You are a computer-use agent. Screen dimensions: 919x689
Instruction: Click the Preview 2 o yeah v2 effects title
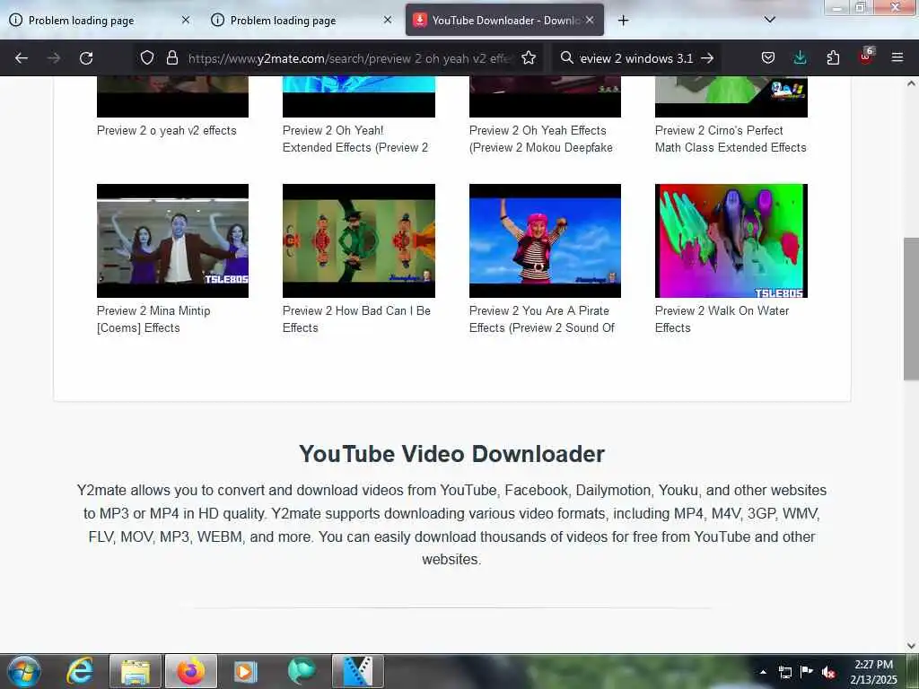166,131
